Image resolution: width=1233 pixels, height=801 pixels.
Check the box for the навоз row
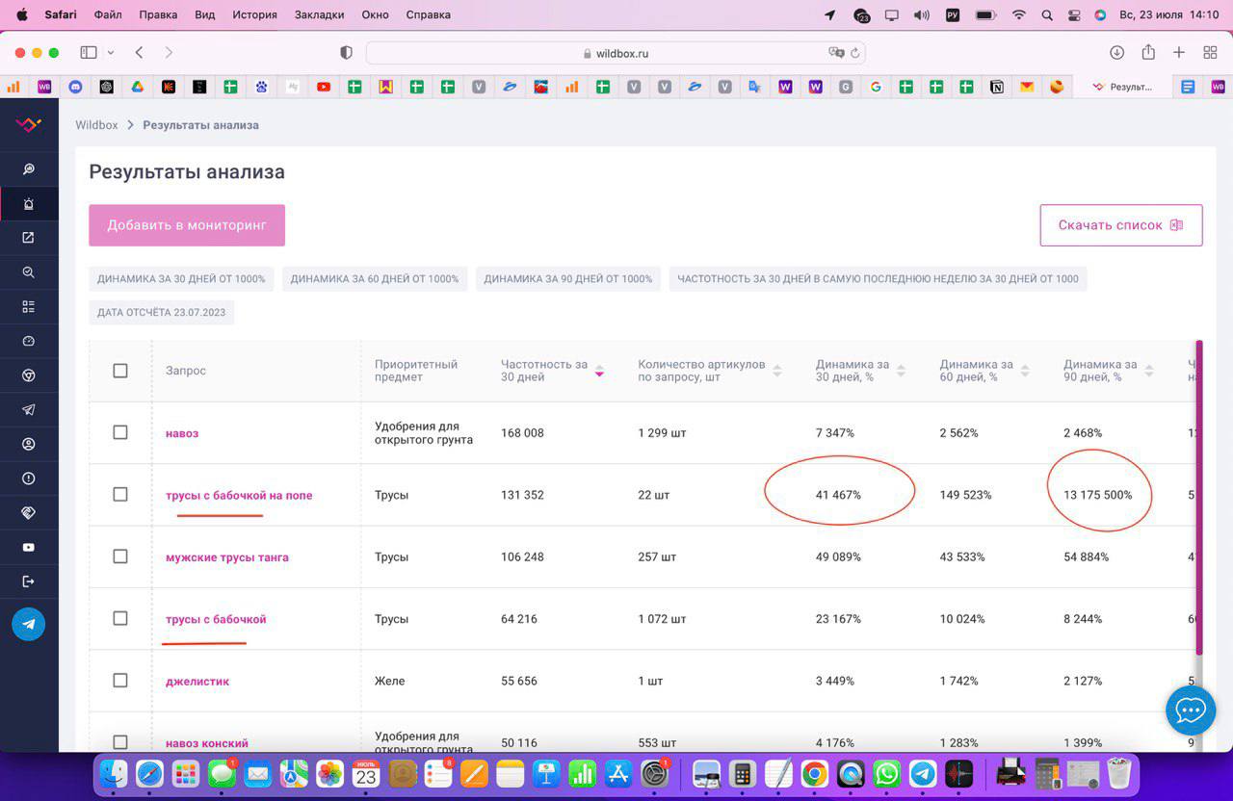[120, 432]
